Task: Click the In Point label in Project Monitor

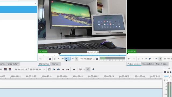Action: (x=131, y=51)
